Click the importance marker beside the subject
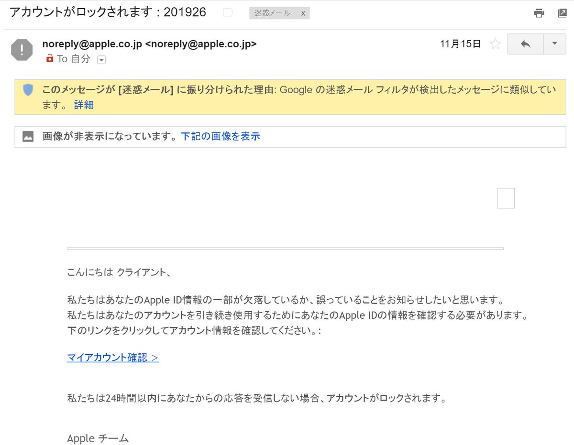Viewport: 574px width, 445px height. (x=228, y=13)
